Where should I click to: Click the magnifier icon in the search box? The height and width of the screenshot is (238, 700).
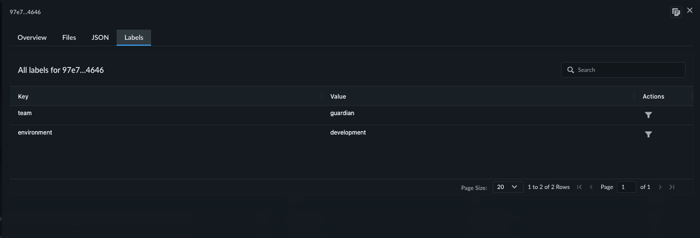pos(570,70)
